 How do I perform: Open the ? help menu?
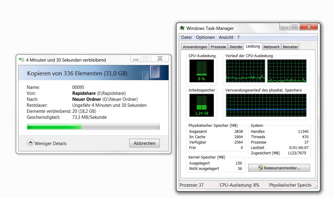239,37
